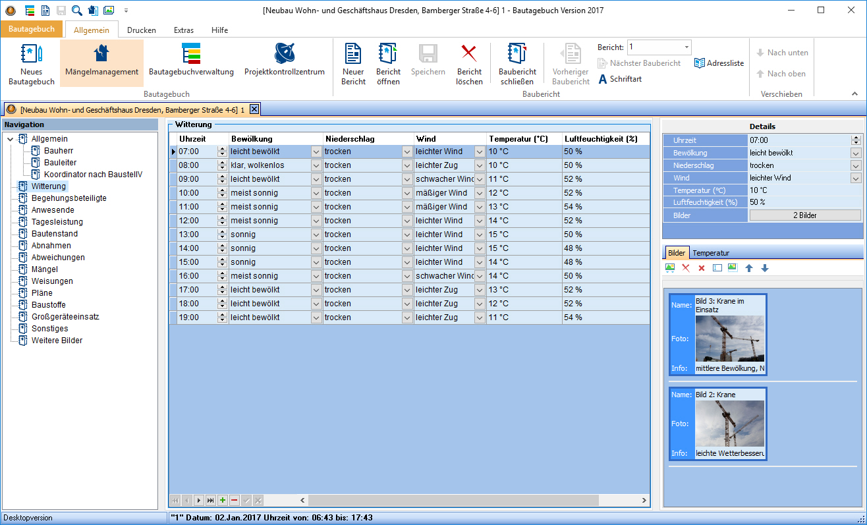
Task: Choose Schriftart font option
Action: [620, 79]
